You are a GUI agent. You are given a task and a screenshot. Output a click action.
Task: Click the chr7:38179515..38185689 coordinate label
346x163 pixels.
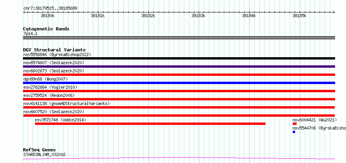(50, 9)
